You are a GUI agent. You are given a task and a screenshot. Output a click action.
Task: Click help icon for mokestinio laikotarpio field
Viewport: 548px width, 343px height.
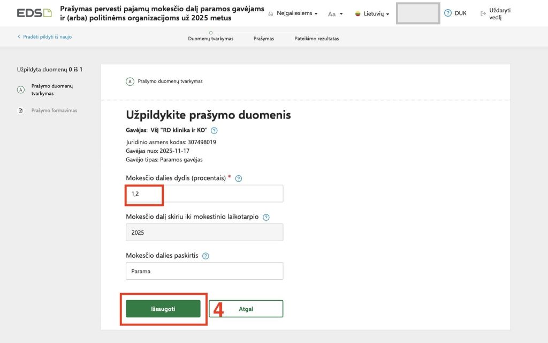pyautogui.click(x=266, y=218)
